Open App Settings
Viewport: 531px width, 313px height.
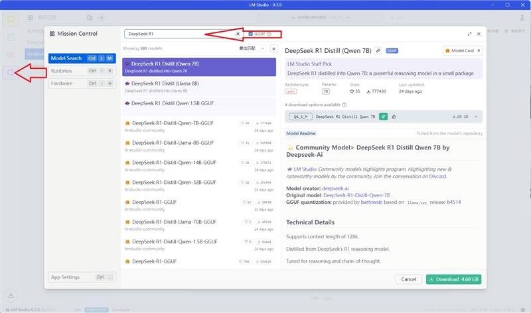point(82,277)
